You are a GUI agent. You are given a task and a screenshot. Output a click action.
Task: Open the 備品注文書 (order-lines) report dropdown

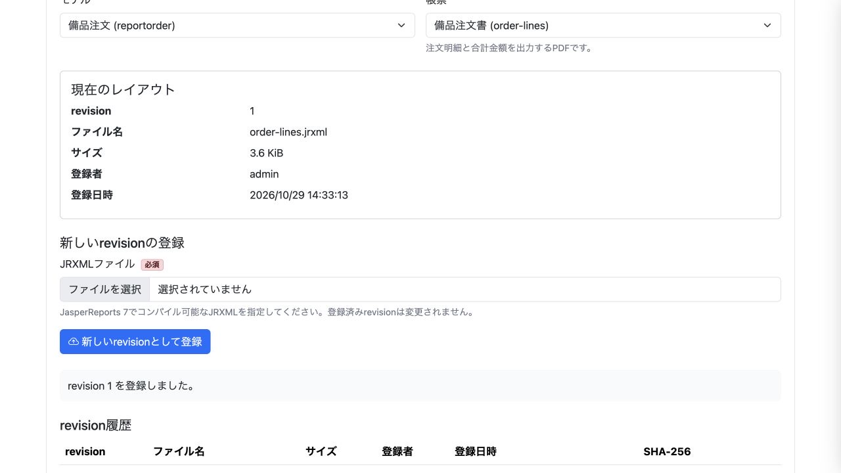(x=603, y=26)
